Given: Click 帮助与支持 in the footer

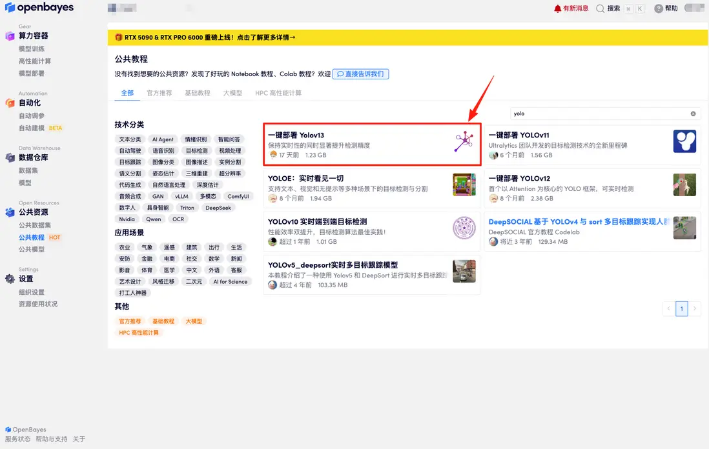Looking at the screenshot, I should [52, 439].
